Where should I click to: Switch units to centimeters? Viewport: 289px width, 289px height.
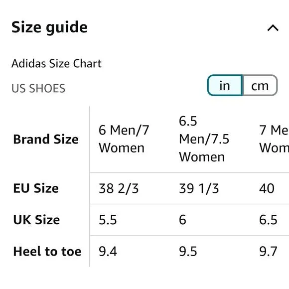click(x=260, y=85)
